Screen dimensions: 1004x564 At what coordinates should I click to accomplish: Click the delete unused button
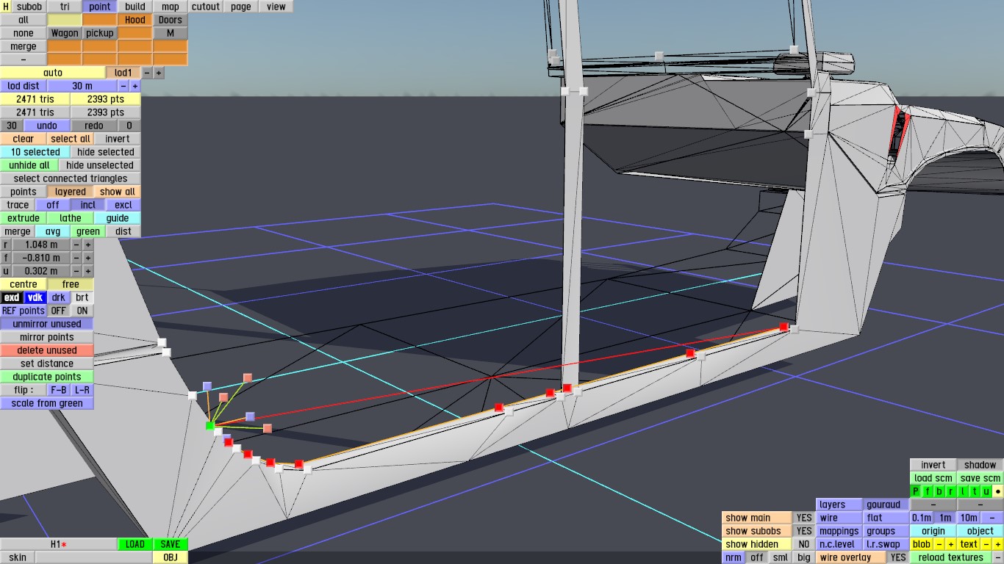coord(47,350)
